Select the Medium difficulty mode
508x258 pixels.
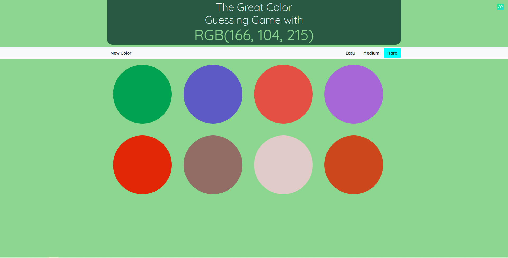pos(371,53)
